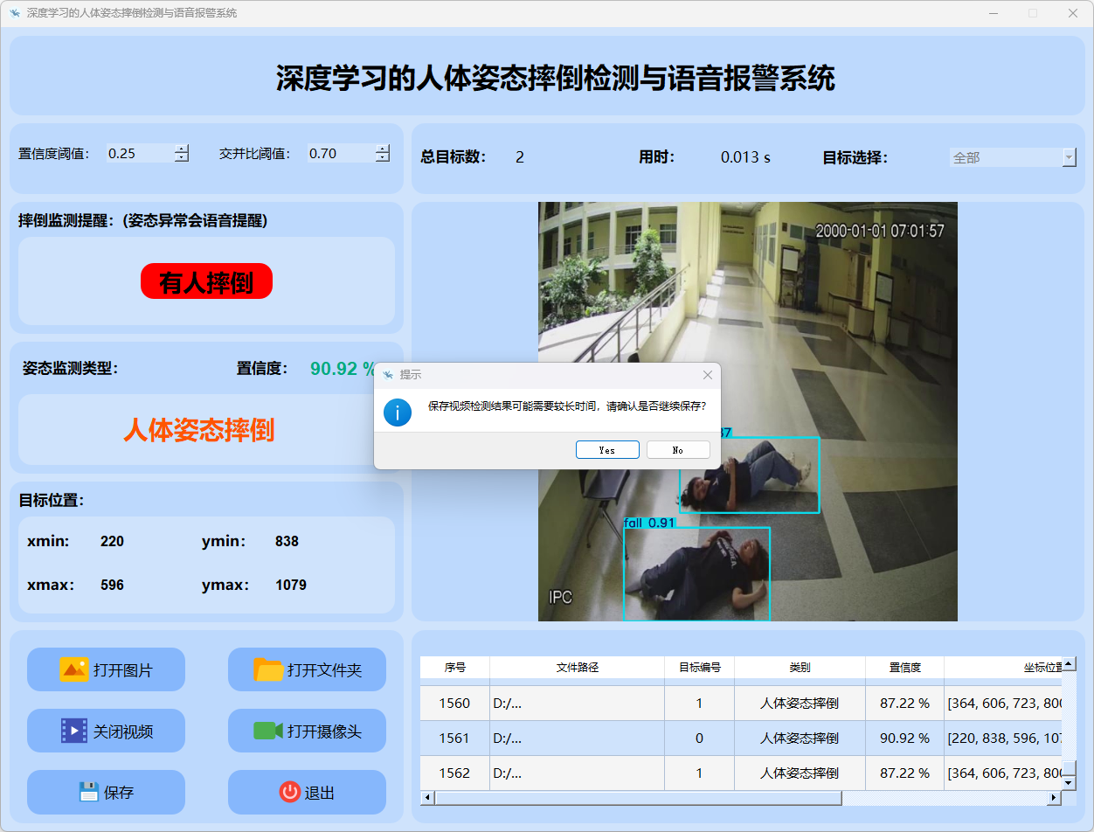This screenshot has width=1094, height=832.
Task: Click the horizontal scrollbar right arrow
Action: (x=1054, y=798)
